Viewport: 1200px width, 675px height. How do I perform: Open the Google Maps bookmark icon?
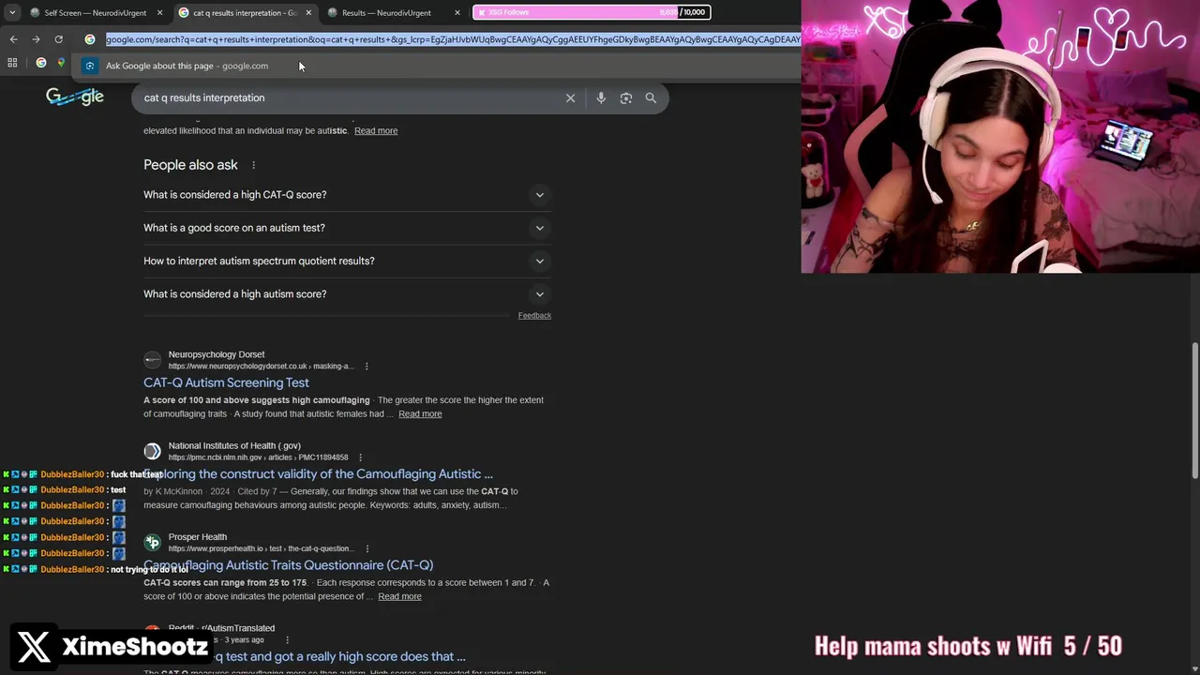tap(61, 63)
